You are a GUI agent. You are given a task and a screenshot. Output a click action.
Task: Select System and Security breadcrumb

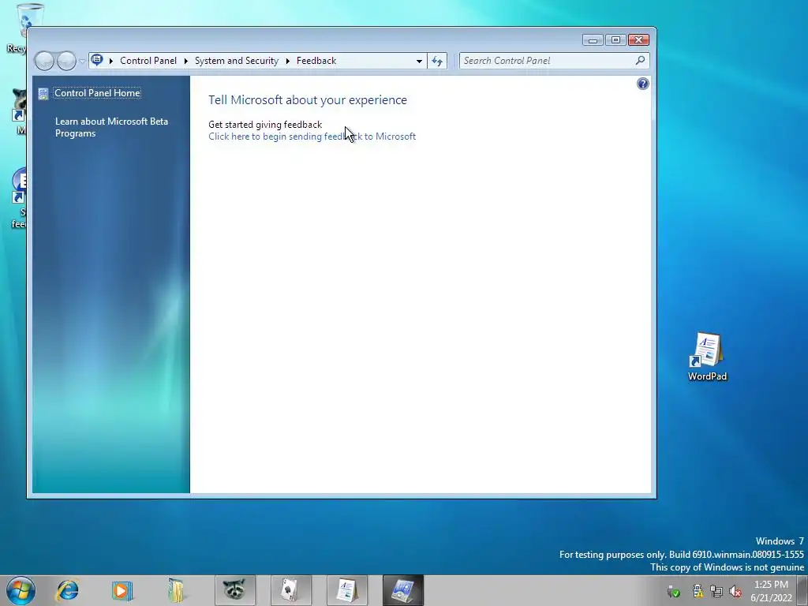(237, 61)
